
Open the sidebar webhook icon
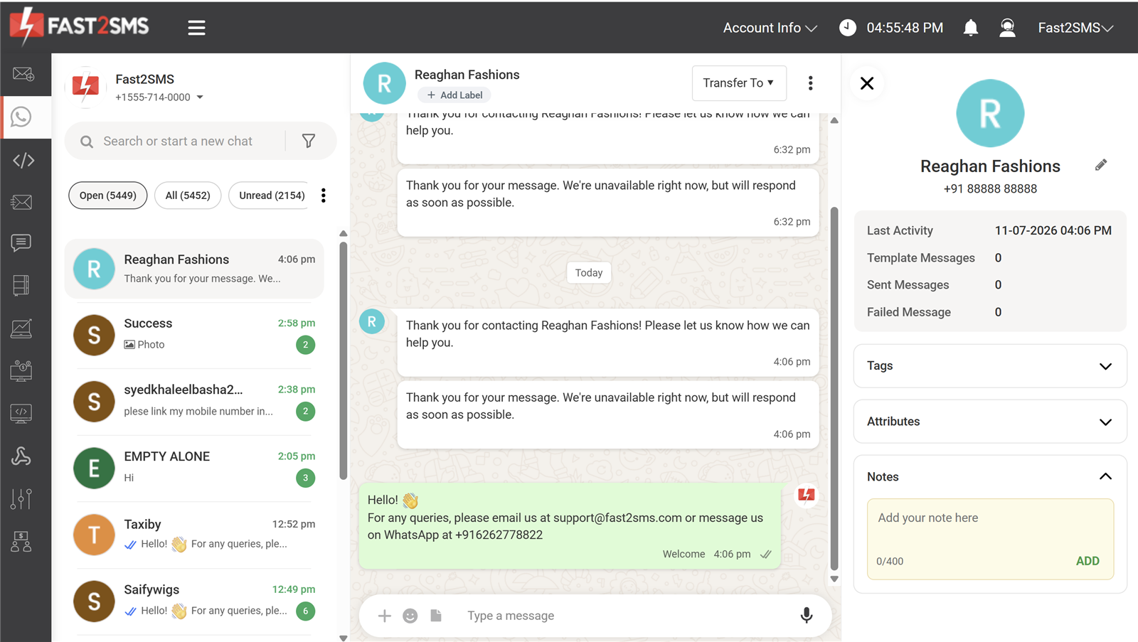pyautogui.click(x=21, y=456)
